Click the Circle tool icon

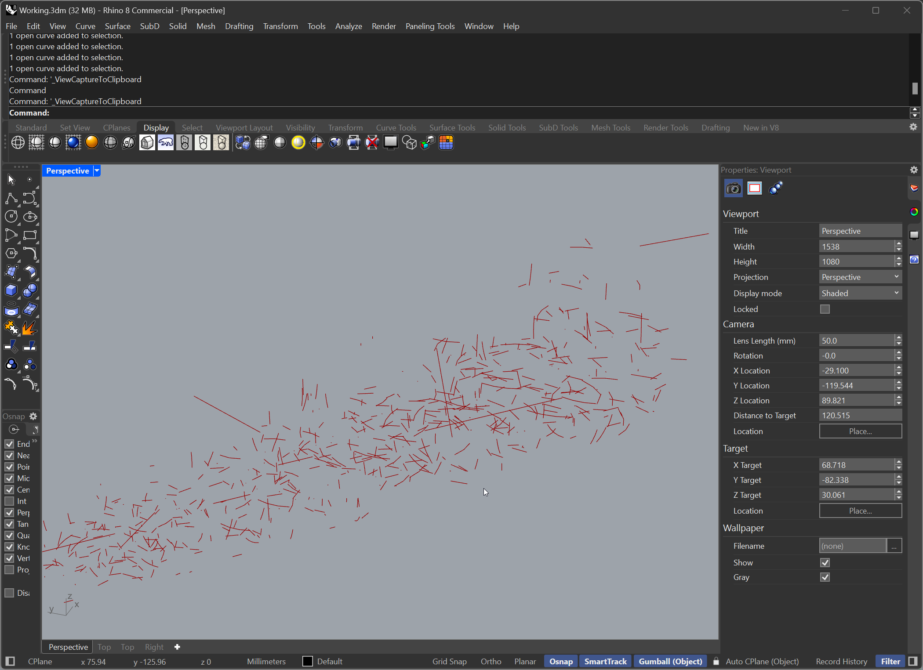pyautogui.click(x=11, y=217)
